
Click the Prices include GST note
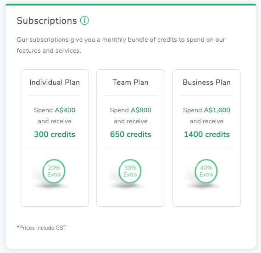(x=42, y=227)
